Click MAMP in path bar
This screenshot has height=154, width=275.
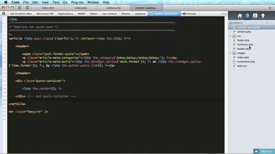tap(81, 14)
